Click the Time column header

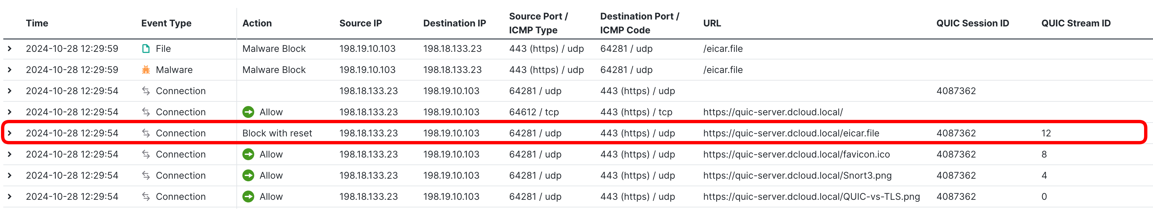click(37, 23)
